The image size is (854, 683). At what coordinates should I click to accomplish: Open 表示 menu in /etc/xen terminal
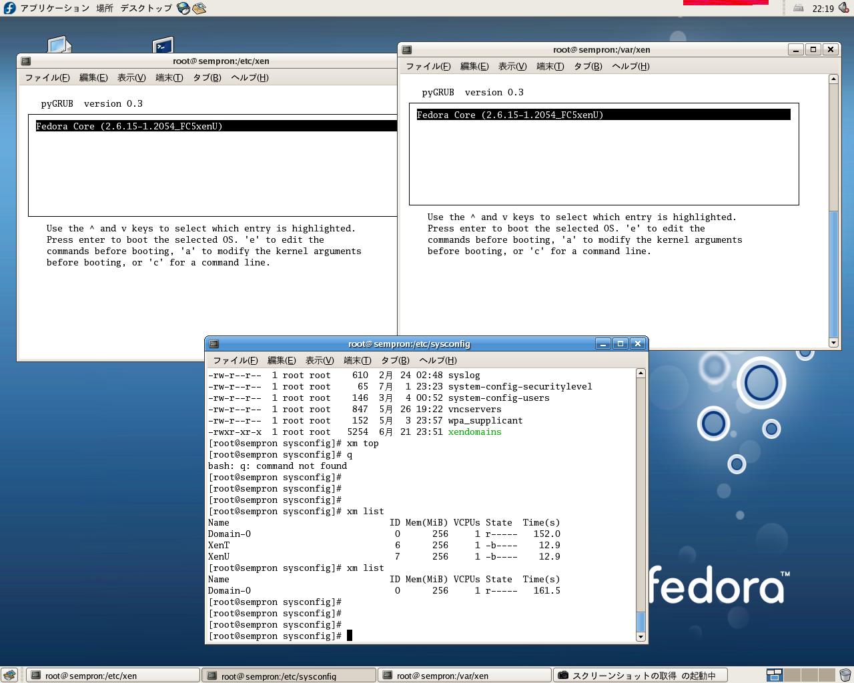click(131, 77)
